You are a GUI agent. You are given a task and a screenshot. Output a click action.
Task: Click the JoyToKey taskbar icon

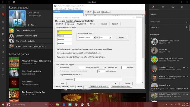tap(88, 104)
